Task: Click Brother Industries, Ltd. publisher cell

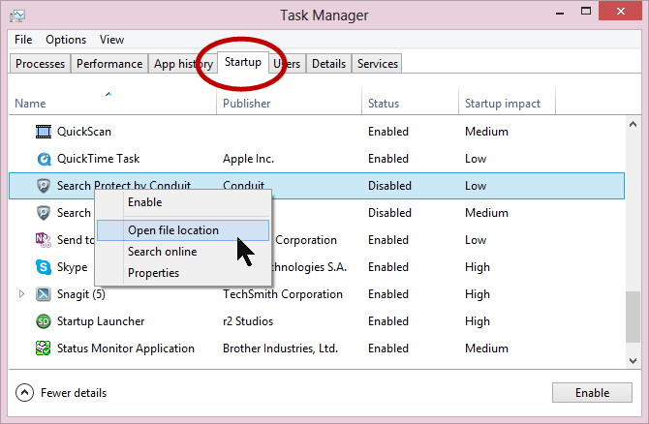Action: pos(280,348)
